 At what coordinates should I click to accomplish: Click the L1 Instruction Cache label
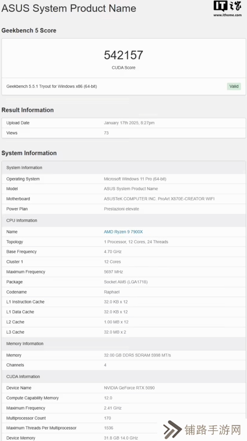point(26,302)
